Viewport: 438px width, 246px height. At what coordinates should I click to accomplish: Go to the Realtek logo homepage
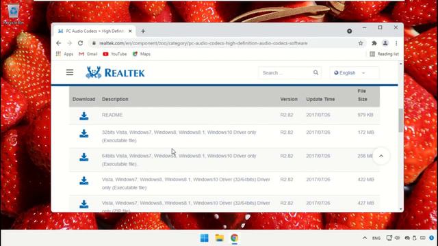(115, 73)
